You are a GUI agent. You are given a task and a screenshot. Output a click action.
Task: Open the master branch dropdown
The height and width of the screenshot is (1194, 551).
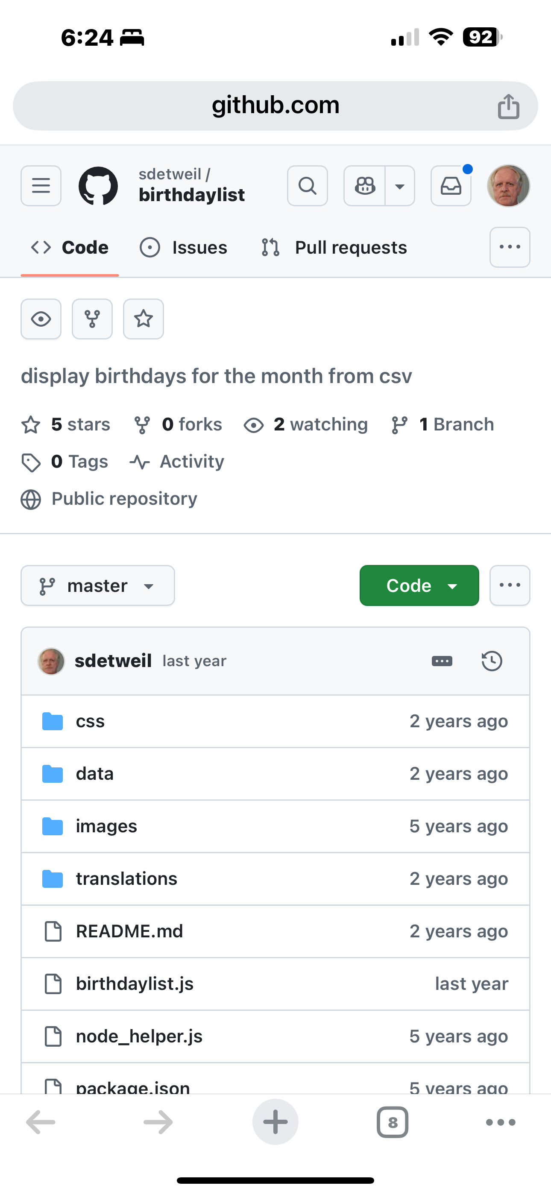coord(97,586)
